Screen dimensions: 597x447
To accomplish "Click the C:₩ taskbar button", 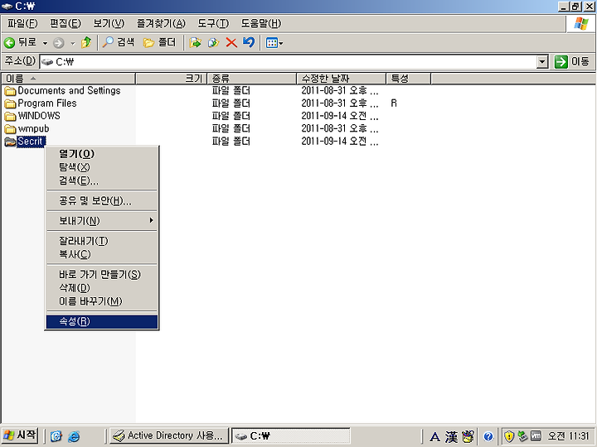I will (x=291, y=436).
